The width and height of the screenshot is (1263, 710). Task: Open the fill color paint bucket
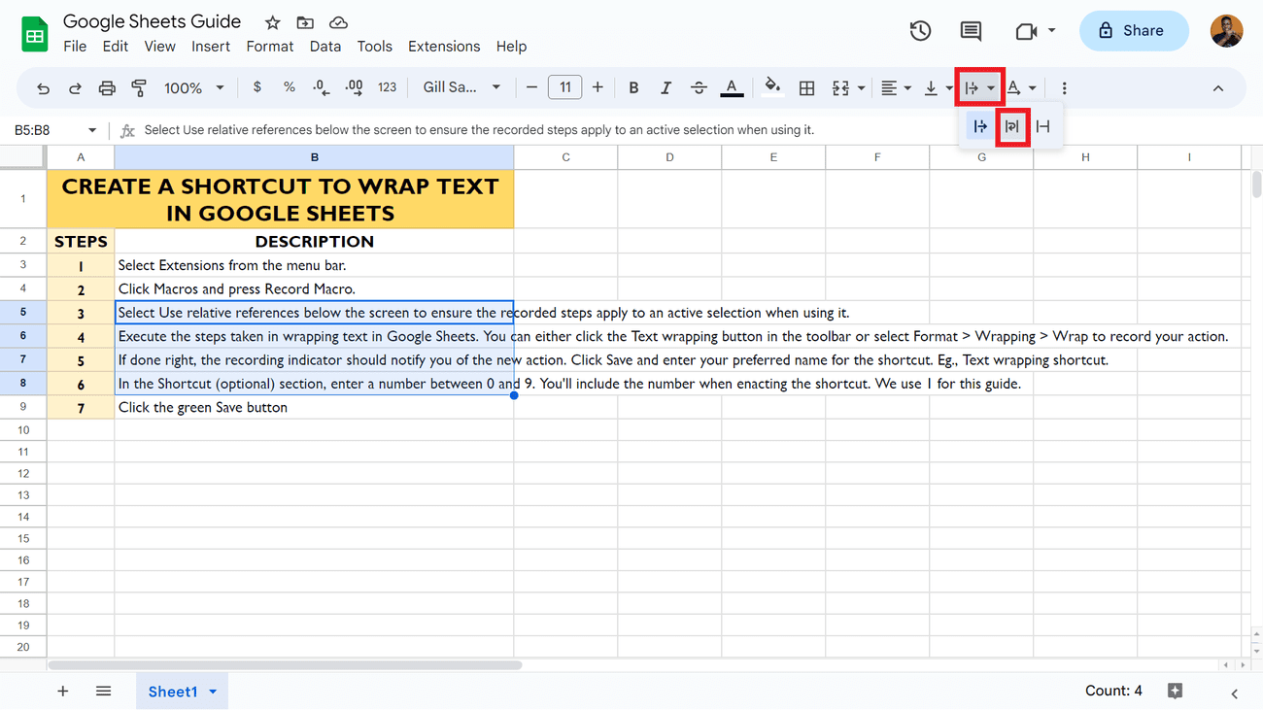point(772,87)
